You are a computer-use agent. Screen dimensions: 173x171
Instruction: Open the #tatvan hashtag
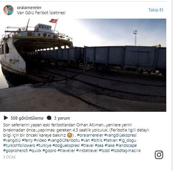(x=110, y=140)
